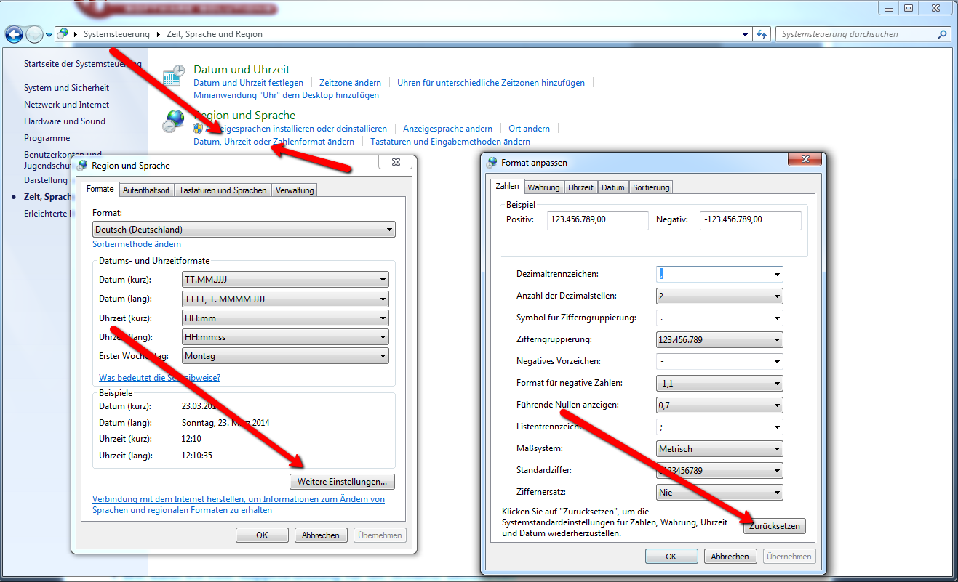Click Tastaturen und Eingabemethoden ändern link
This screenshot has height=582, width=958.
450,142
